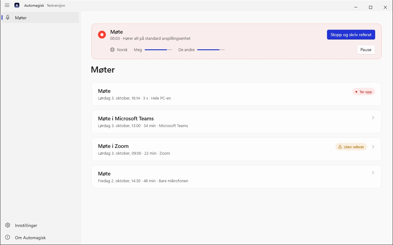The height and width of the screenshot is (245, 393).
Task: Change the Norsk recording language
Action: (119, 50)
